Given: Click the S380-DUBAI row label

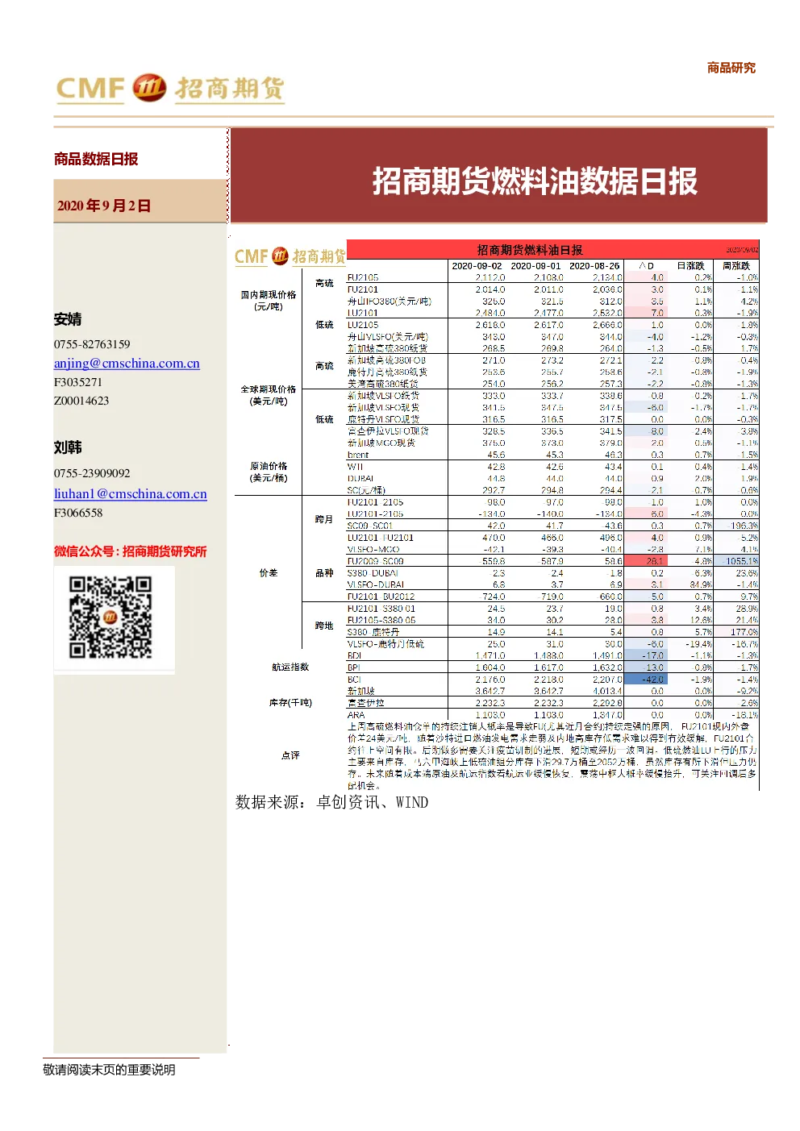Looking at the screenshot, I should point(373,573).
